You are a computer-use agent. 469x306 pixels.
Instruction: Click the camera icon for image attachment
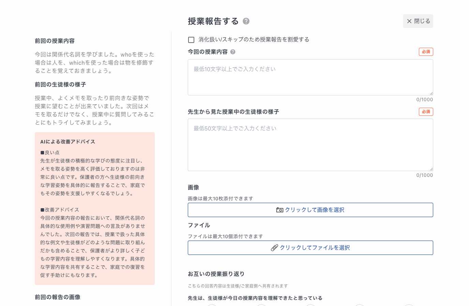point(279,210)
